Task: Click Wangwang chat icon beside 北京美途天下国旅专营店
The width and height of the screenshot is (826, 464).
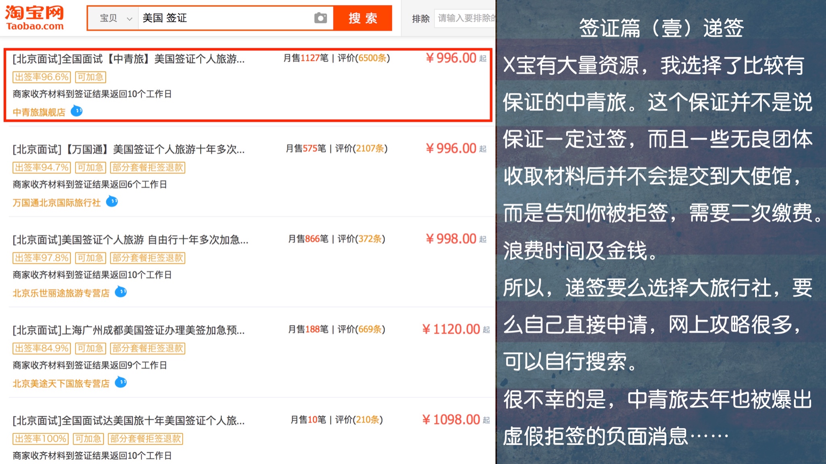Action: click(x=121, y=382)
